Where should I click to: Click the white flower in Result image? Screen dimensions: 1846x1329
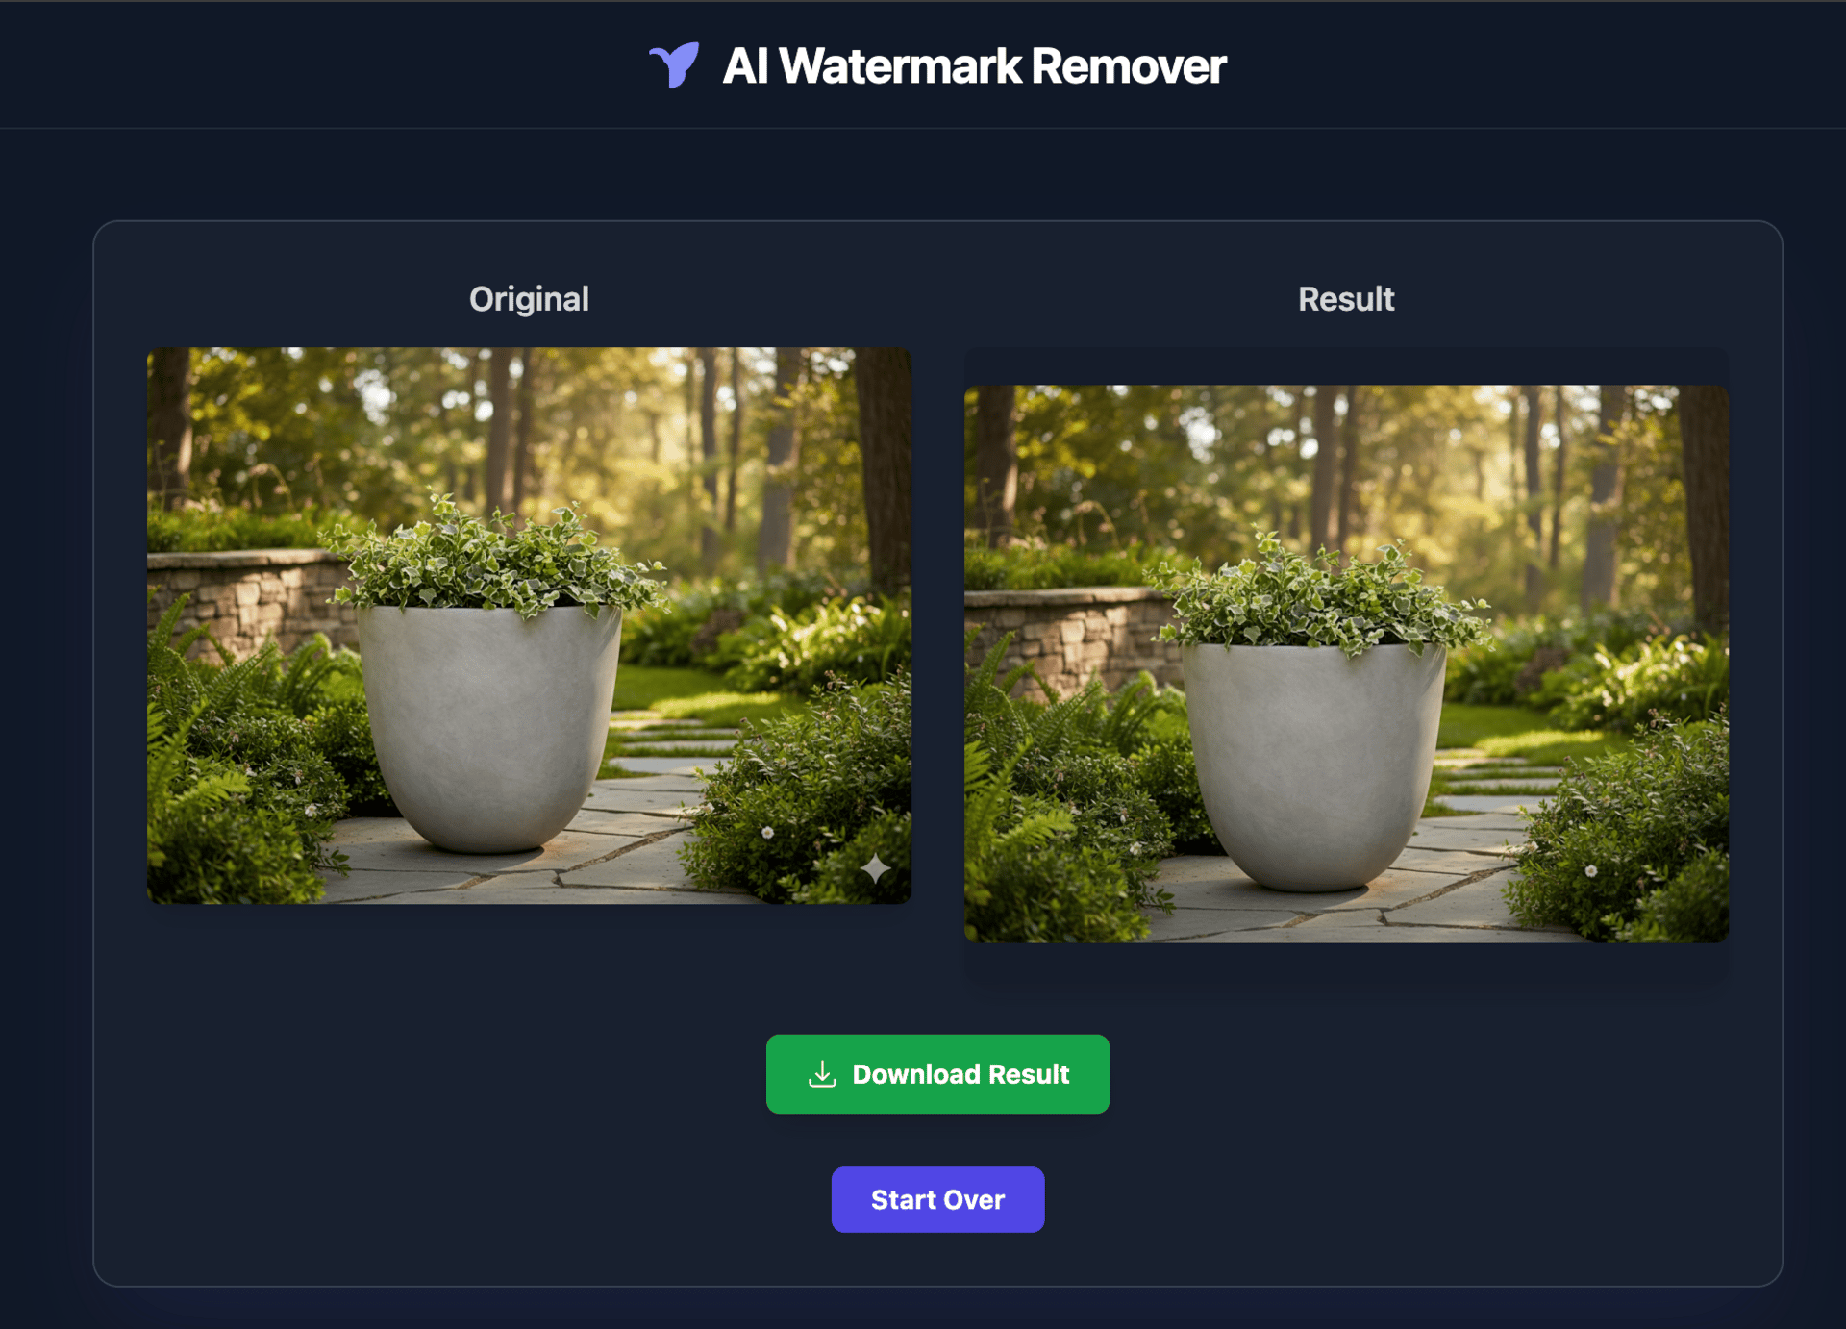(x=1591, y=871)
